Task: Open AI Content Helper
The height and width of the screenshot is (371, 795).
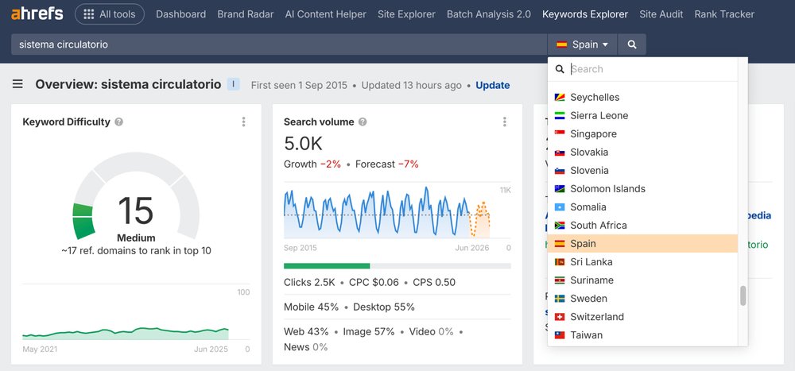Action: click(325, 14)
